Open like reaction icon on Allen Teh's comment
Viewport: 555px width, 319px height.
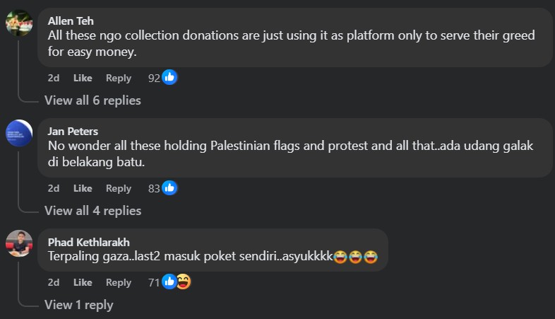pos(169,78)
